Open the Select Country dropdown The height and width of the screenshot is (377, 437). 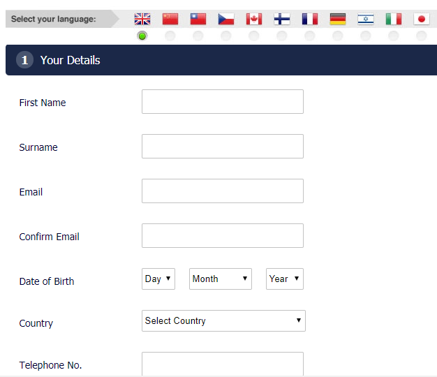[223, 320]
